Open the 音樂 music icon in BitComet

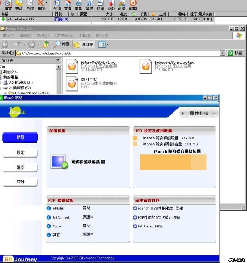89,5
